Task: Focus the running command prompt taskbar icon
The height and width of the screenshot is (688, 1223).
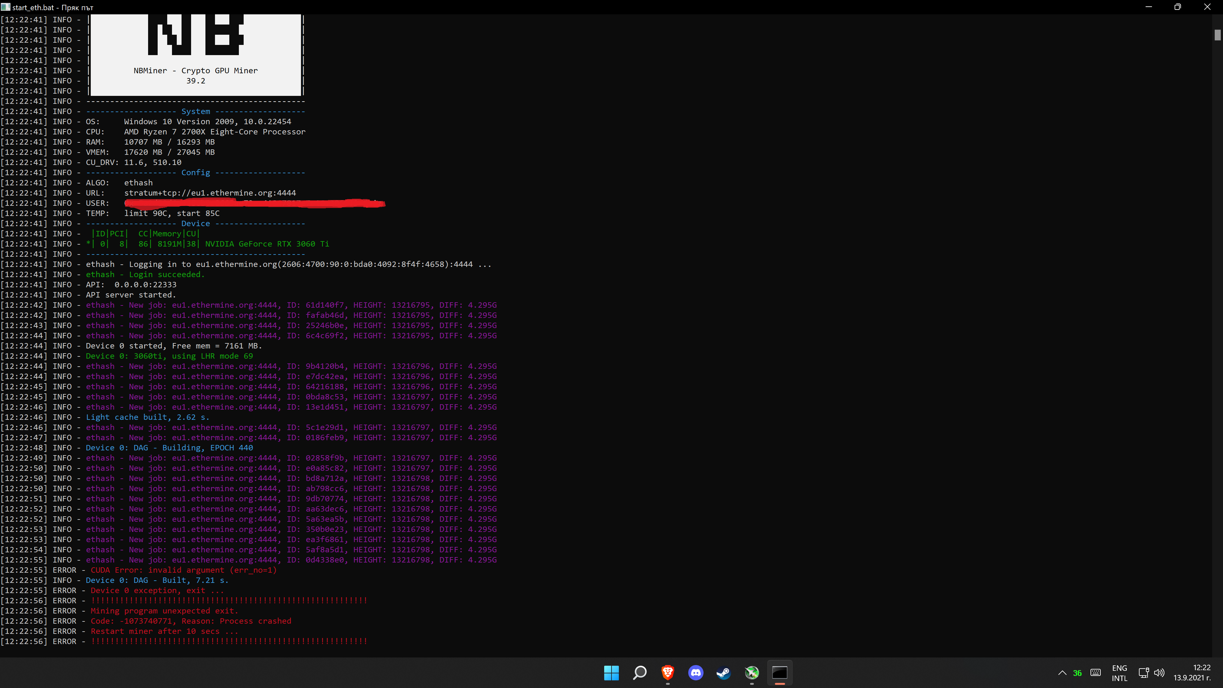Action: (x=780, y=673)
